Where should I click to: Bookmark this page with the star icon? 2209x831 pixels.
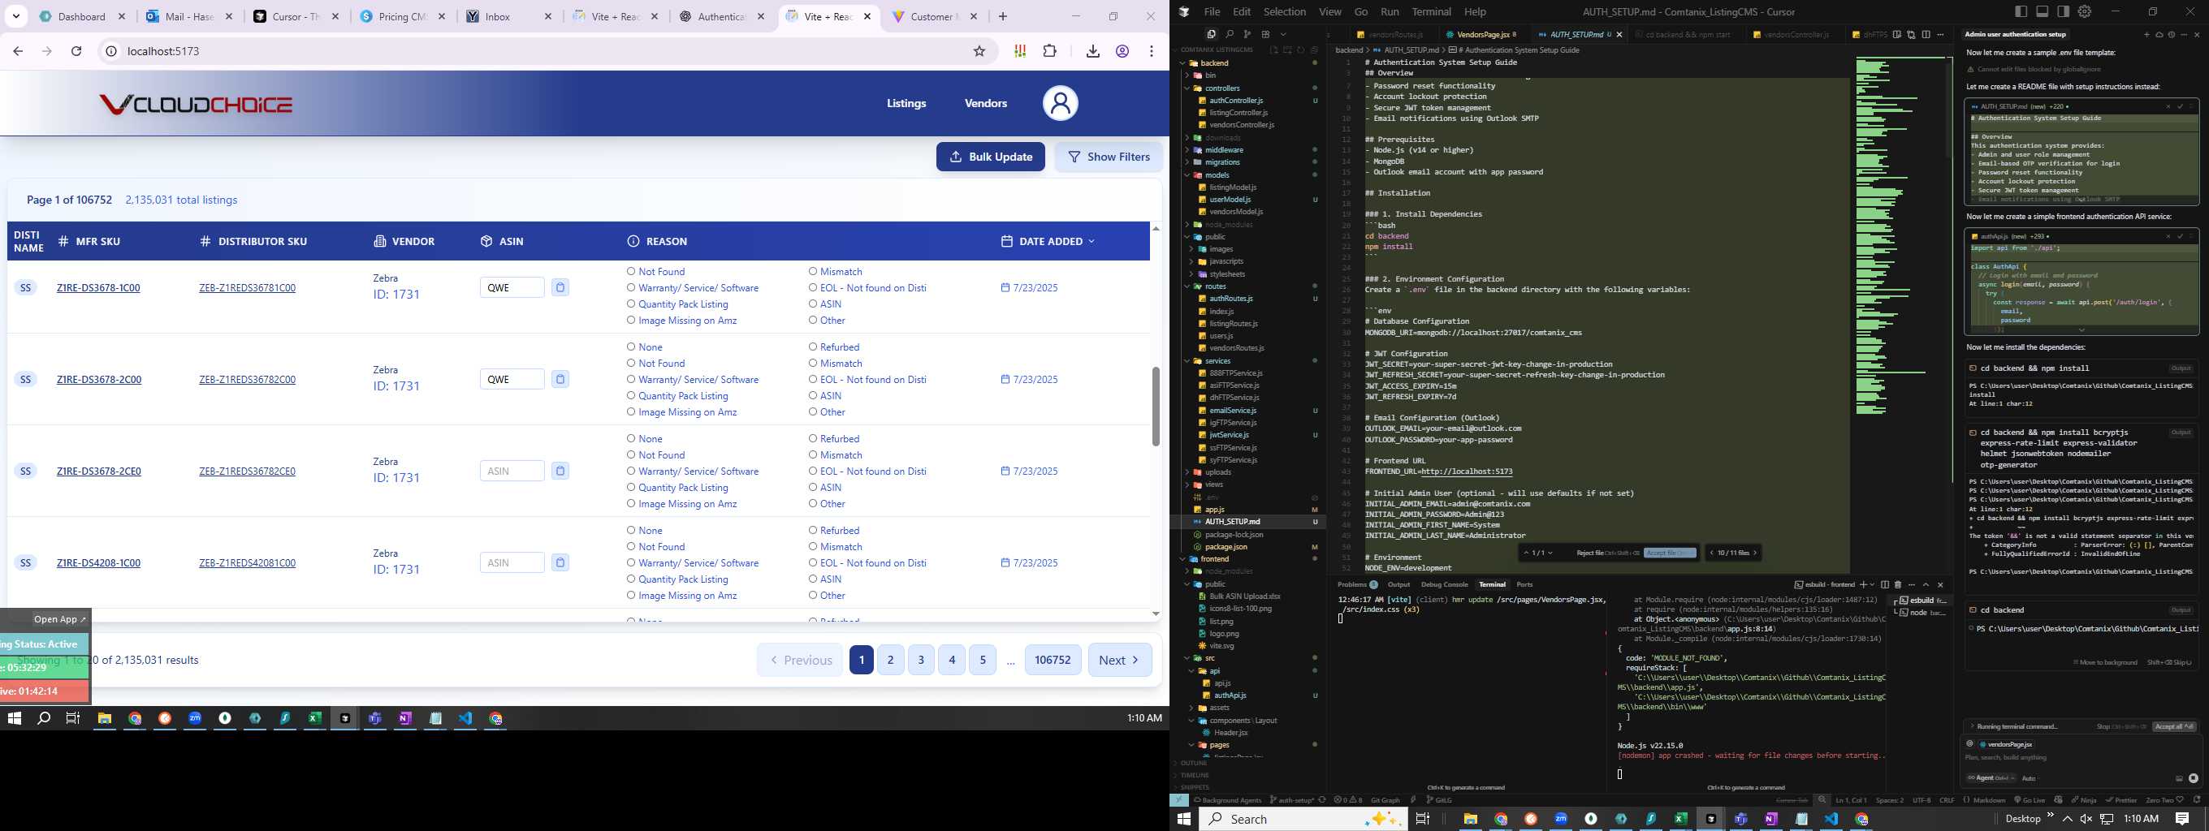(979, 51)
